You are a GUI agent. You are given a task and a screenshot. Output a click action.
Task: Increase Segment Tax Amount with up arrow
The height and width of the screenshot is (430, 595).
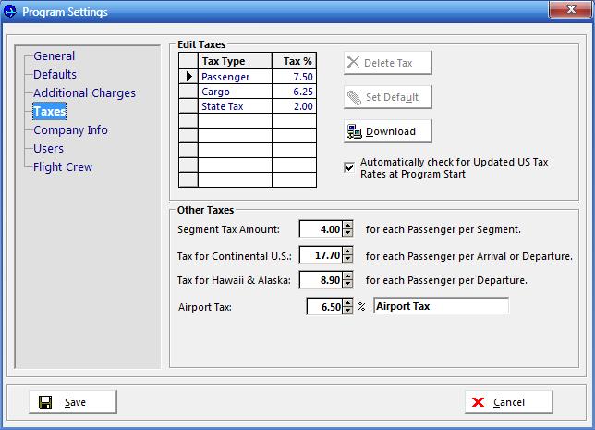click(347, 226)
